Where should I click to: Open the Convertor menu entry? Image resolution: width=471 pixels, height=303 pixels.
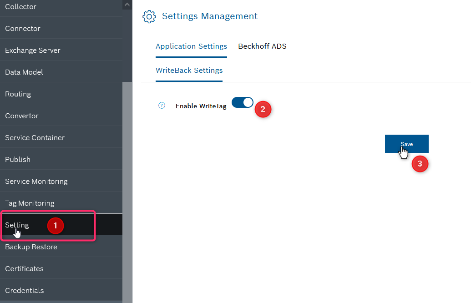(22, 116)
